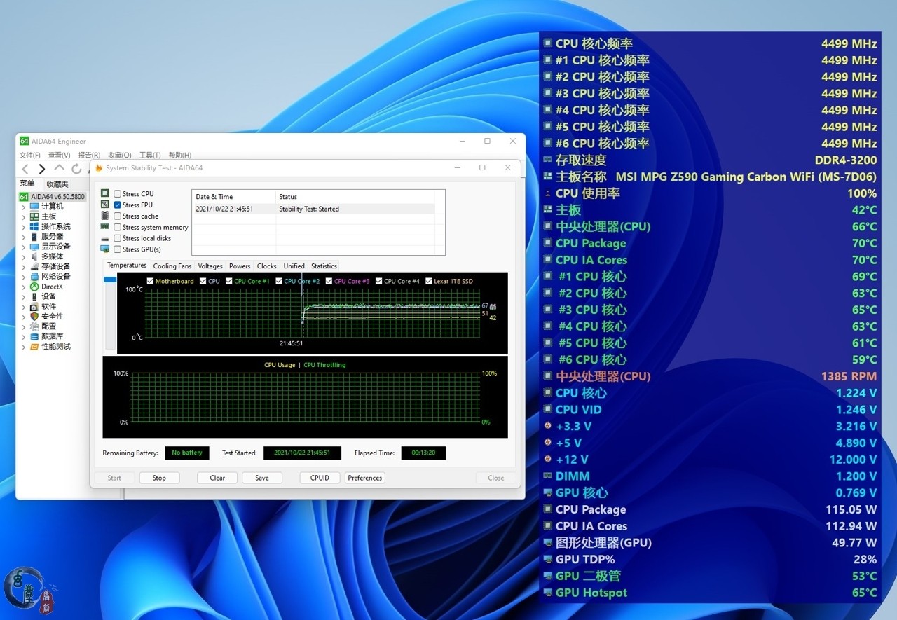Click the drive icon beside Stress local disks
Screen dimensions: 897x620
[105, 238]
